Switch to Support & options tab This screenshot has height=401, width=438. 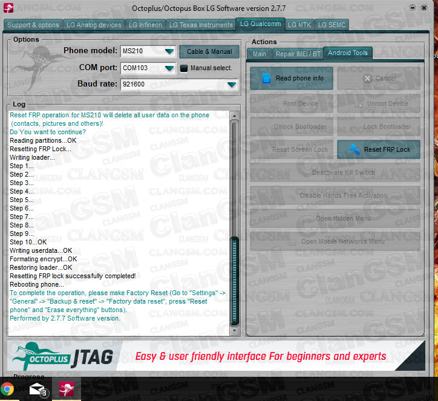(33, 25)
